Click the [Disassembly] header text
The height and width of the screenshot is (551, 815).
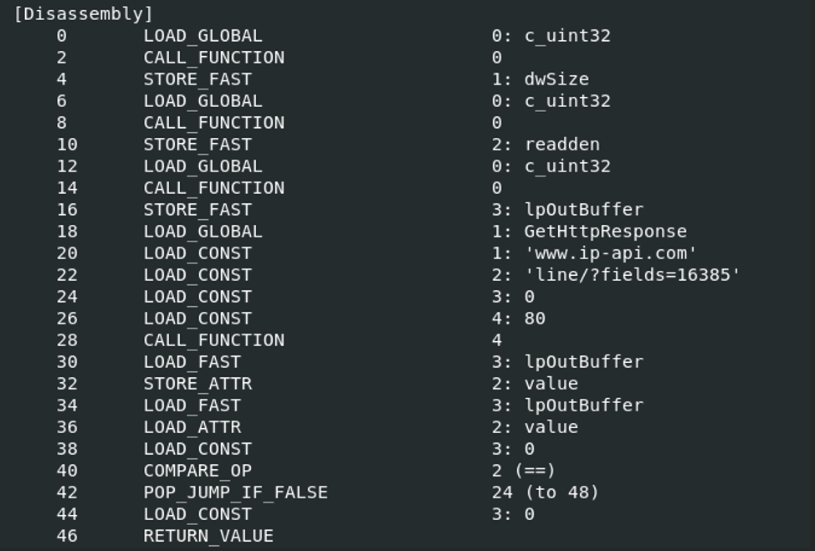pyautogui.click(x=84, y=14)
